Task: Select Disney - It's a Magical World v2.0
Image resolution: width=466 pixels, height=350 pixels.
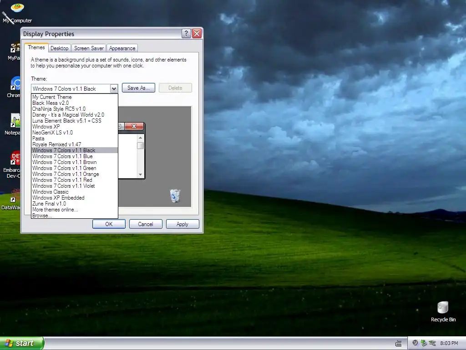Action: point(75,115)
